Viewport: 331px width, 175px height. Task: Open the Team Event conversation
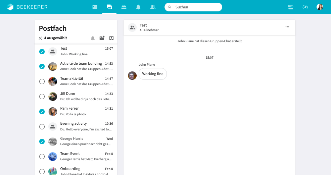[76, 157]
